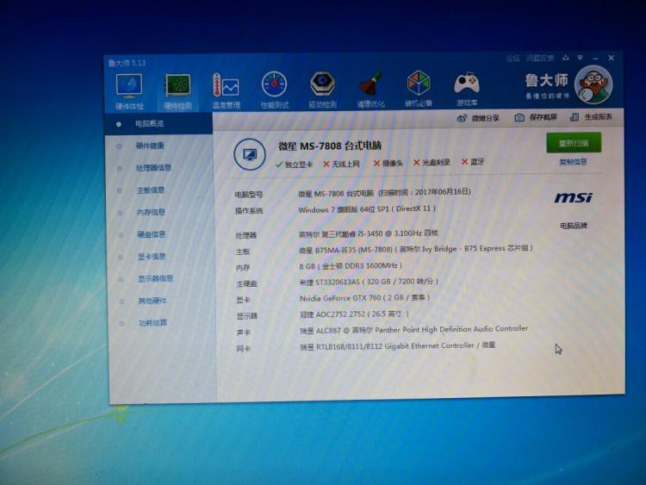Screen dimensions: 646x485
Task: Click the i5-3450 @ 3.10GHz processor text
Action: (x=369, y=233)
